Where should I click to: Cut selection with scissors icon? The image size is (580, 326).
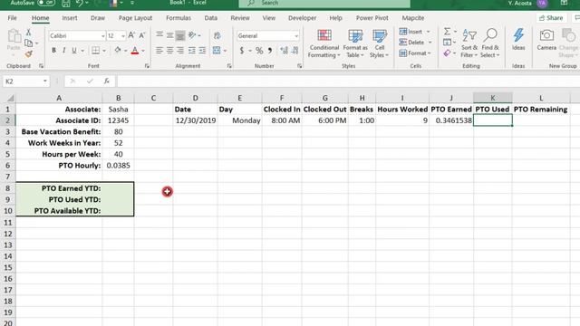[x=28, y=33]
